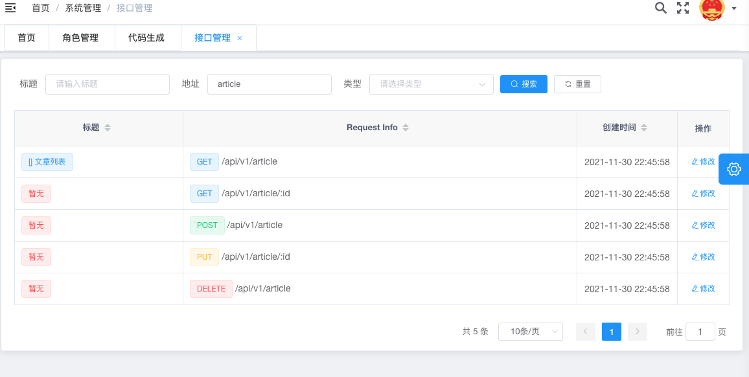Sort the table by Request Info
The height and width of the screenshot is (377, 749).
[x=406, y=127]
